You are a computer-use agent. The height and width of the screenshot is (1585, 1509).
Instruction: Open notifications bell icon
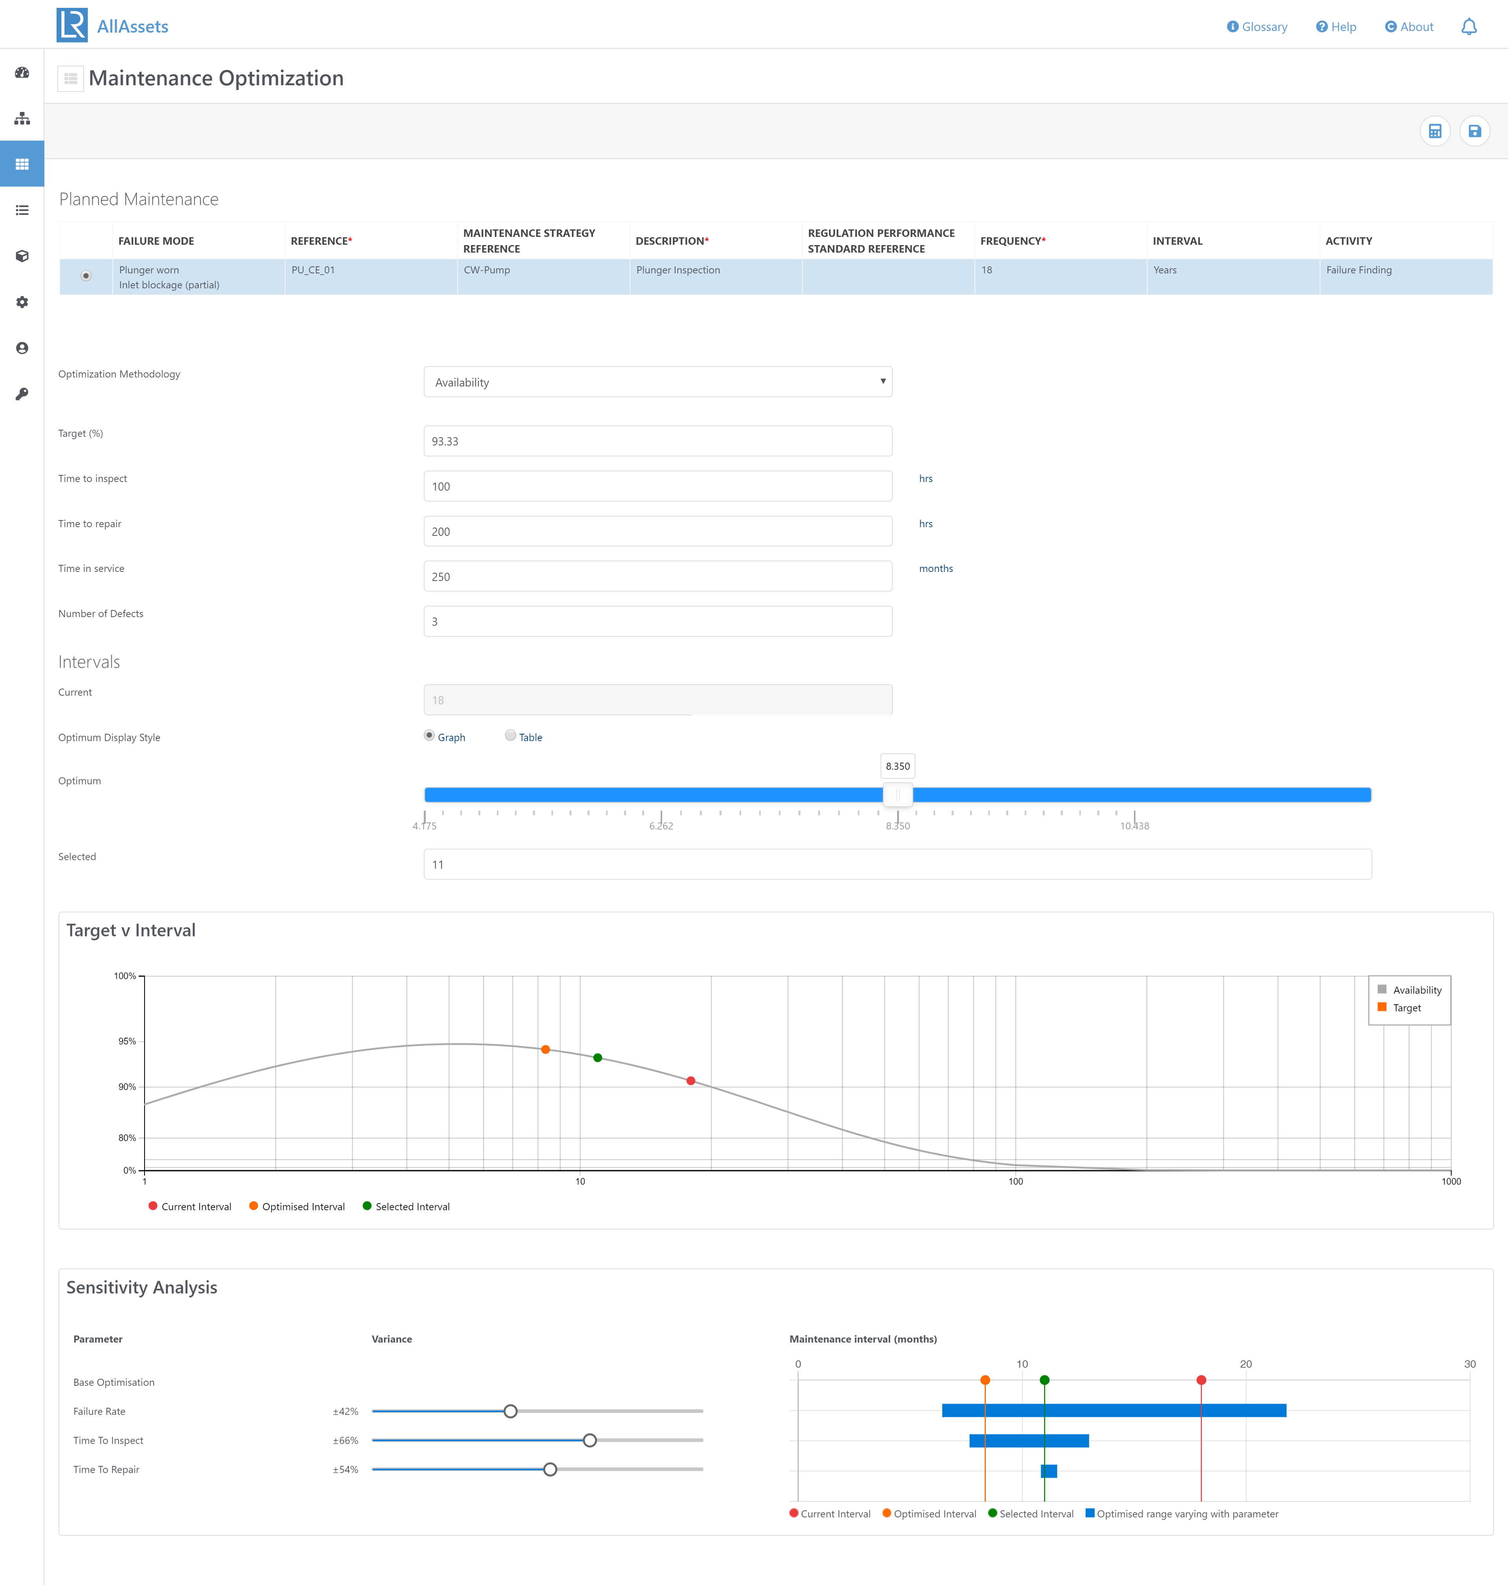(x=1469, y=27)
